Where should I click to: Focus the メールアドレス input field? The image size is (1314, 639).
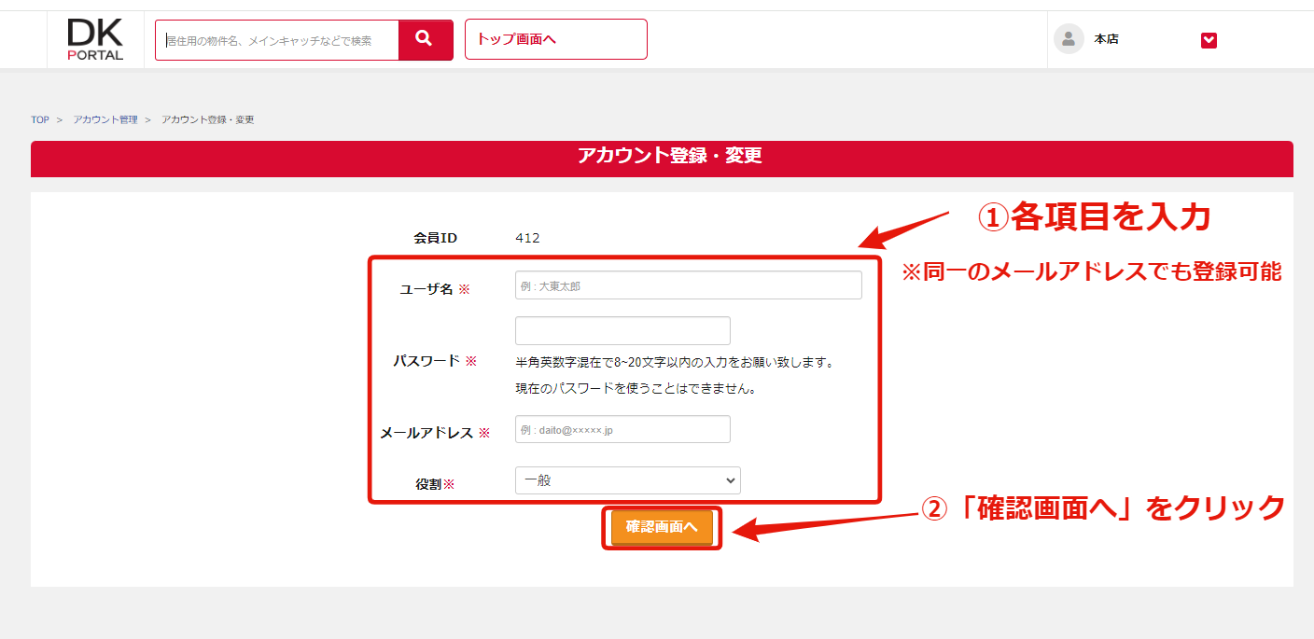(x=622, y=429)
